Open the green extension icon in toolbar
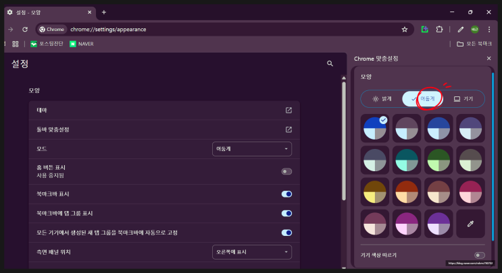 tap(424, 30)
